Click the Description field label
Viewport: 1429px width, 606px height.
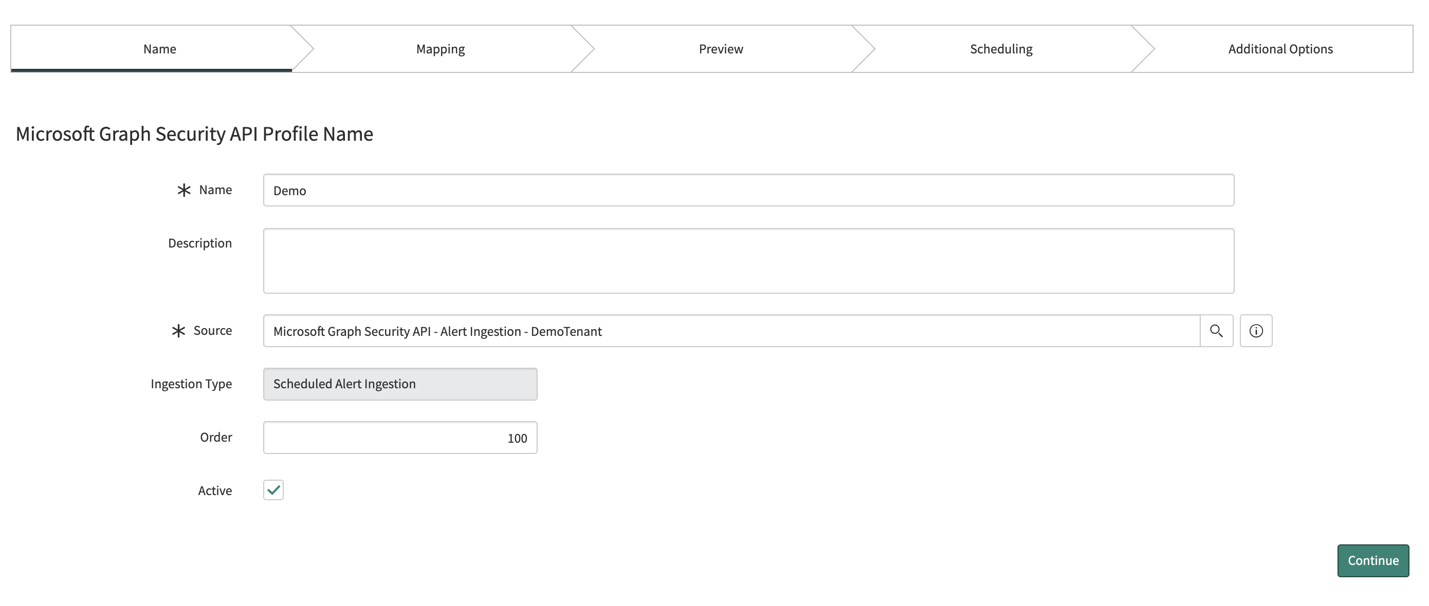[200, 243]
